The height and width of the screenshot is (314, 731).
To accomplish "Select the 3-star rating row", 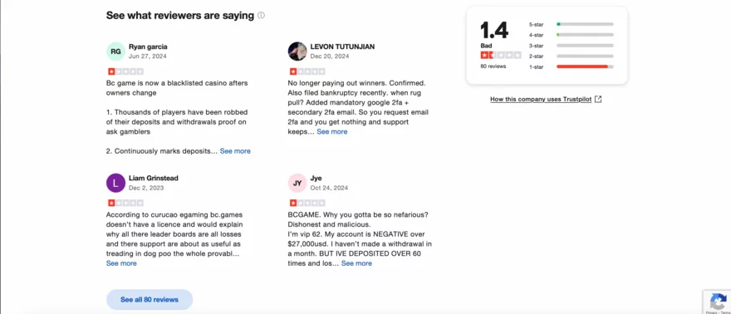I will click(572, 46).
